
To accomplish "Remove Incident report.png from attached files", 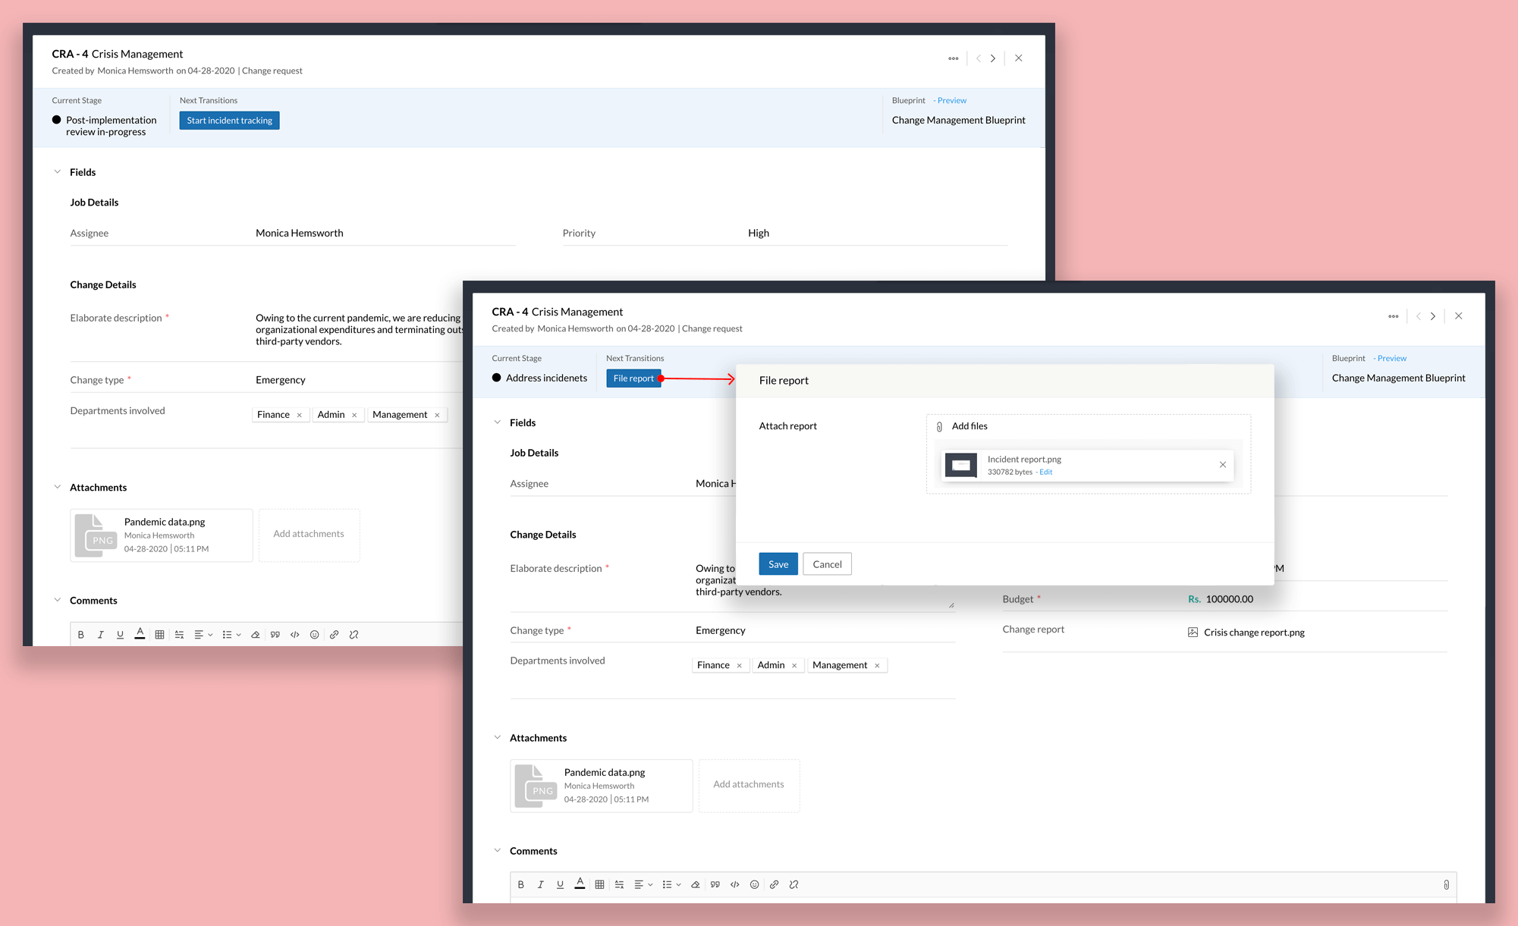I will 1223,465.
